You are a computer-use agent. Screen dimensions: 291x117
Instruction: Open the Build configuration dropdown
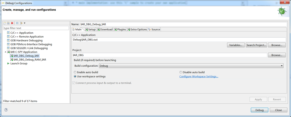(x=191, y=66)
